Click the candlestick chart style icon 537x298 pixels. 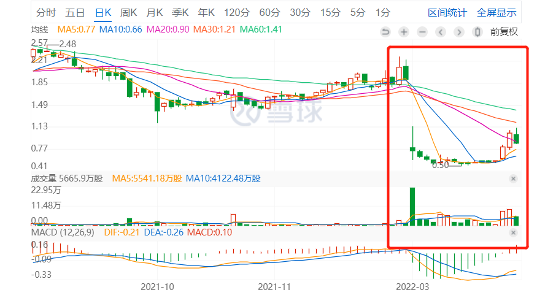click(x=477, y=32)
